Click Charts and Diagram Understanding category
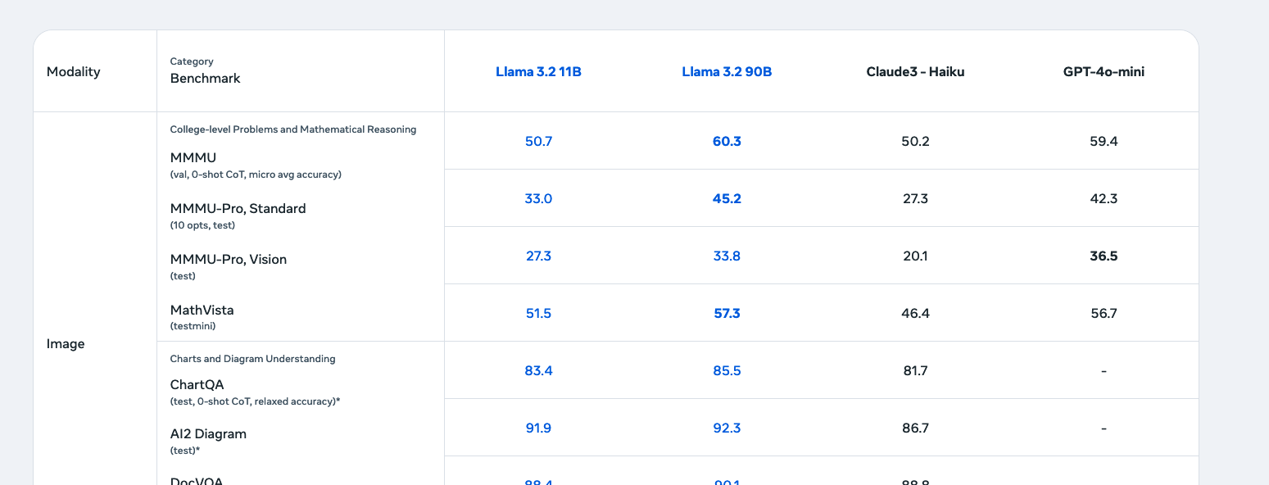This screenshot has width=1269, height=485. pyautogui.click(x=253, y=359)
